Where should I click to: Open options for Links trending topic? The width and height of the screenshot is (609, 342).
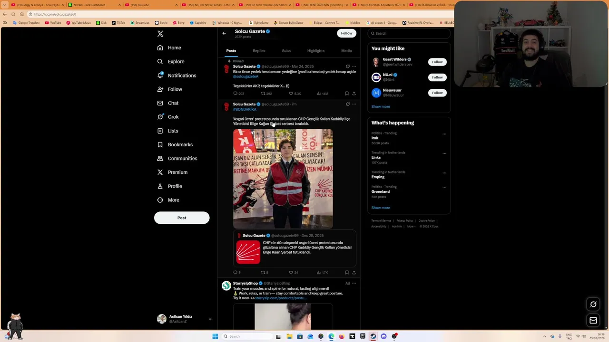click(x=444, y=153)
